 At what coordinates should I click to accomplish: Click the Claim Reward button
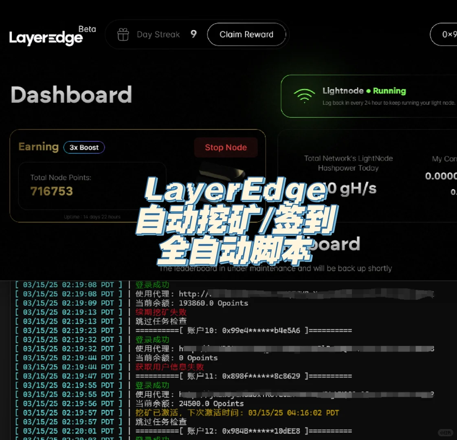246,34
